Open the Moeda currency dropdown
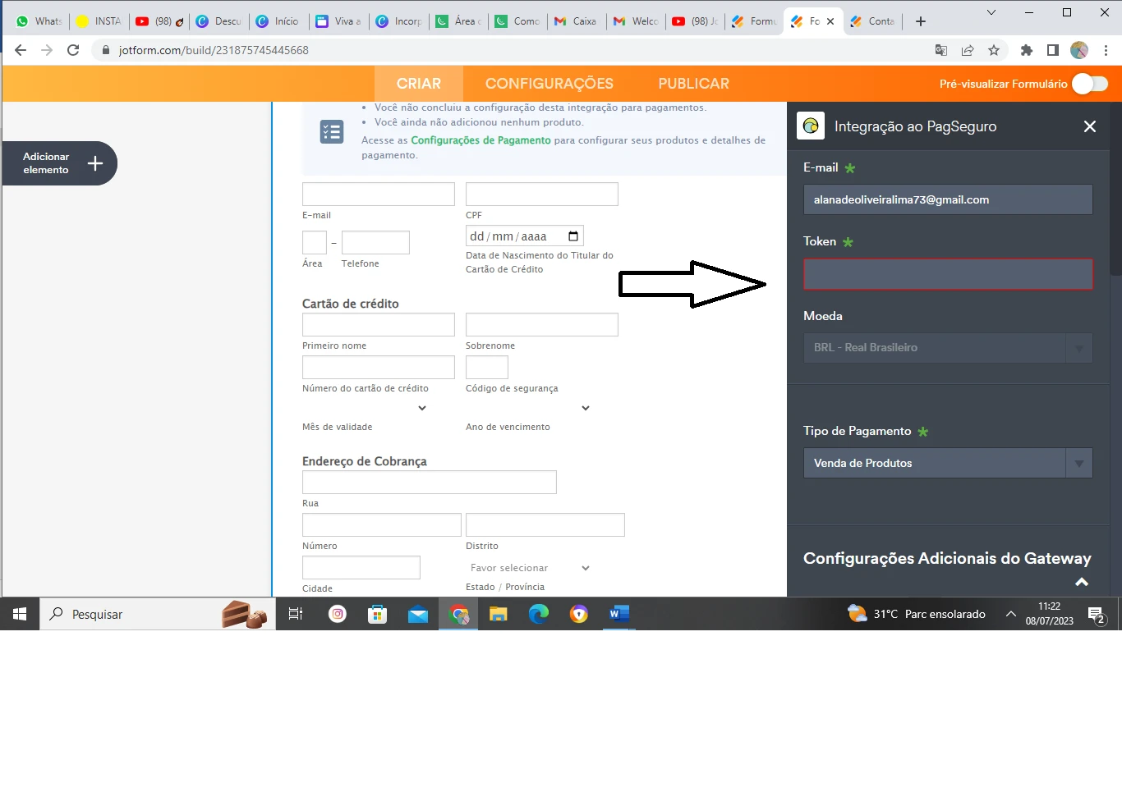1122x801 pixels. (1078, 347)
